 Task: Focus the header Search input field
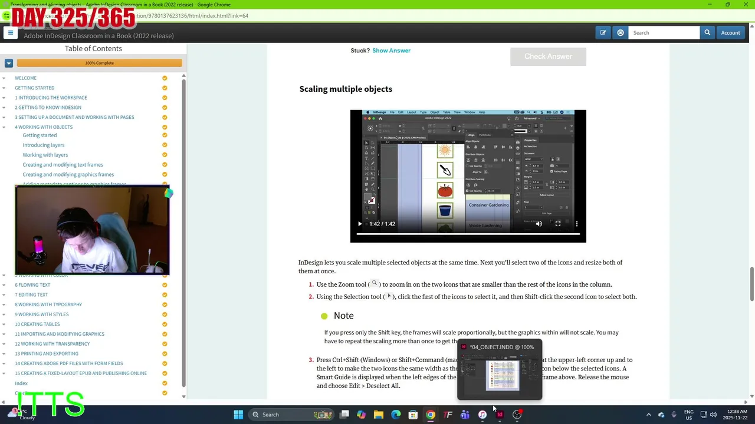pyautogui.click(x=664, y=33)
